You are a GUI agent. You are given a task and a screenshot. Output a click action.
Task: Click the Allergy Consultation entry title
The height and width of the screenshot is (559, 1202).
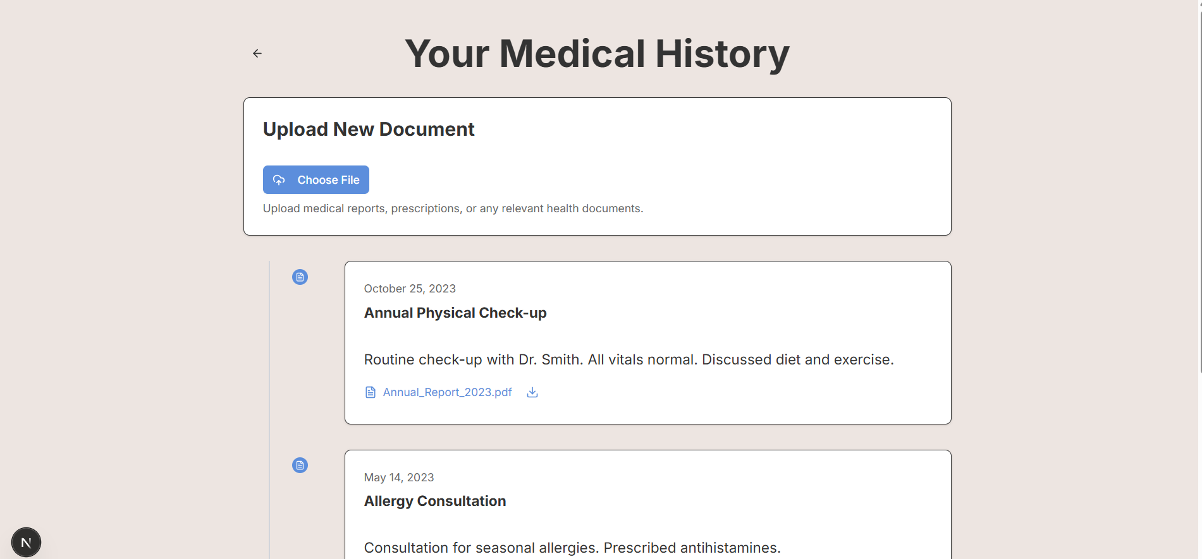(435, 501)
